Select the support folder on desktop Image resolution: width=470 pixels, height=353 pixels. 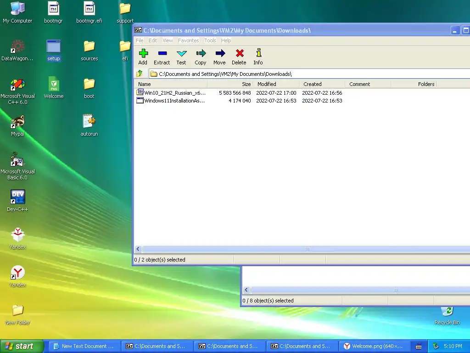[x=125, y=12]
